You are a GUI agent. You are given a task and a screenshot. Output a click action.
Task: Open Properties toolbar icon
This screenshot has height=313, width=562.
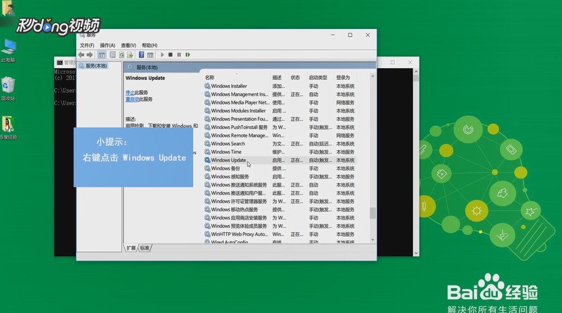113,55
